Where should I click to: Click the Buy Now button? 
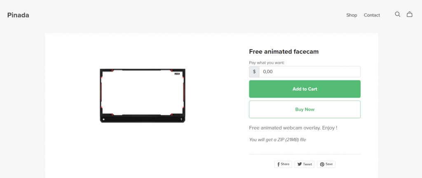pos(305,110)
